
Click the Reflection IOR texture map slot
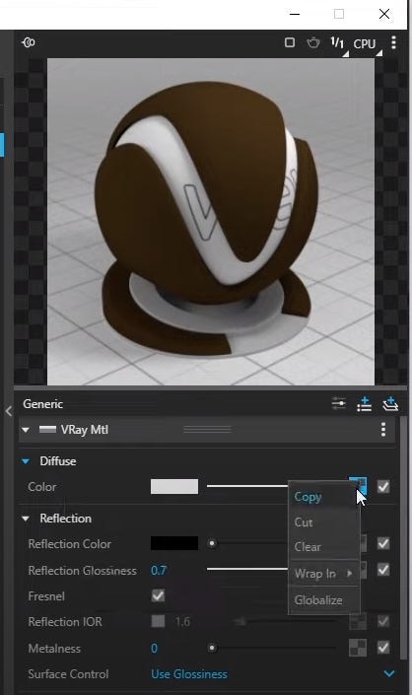click(x=358, y=622)
